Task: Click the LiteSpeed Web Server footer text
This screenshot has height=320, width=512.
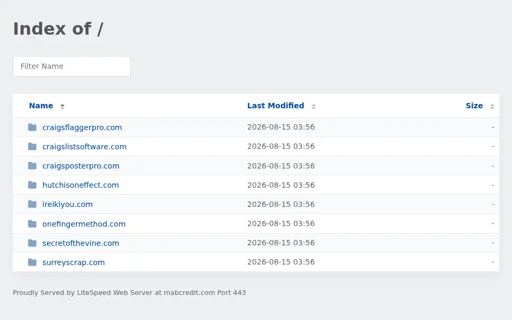Action: 129,293
